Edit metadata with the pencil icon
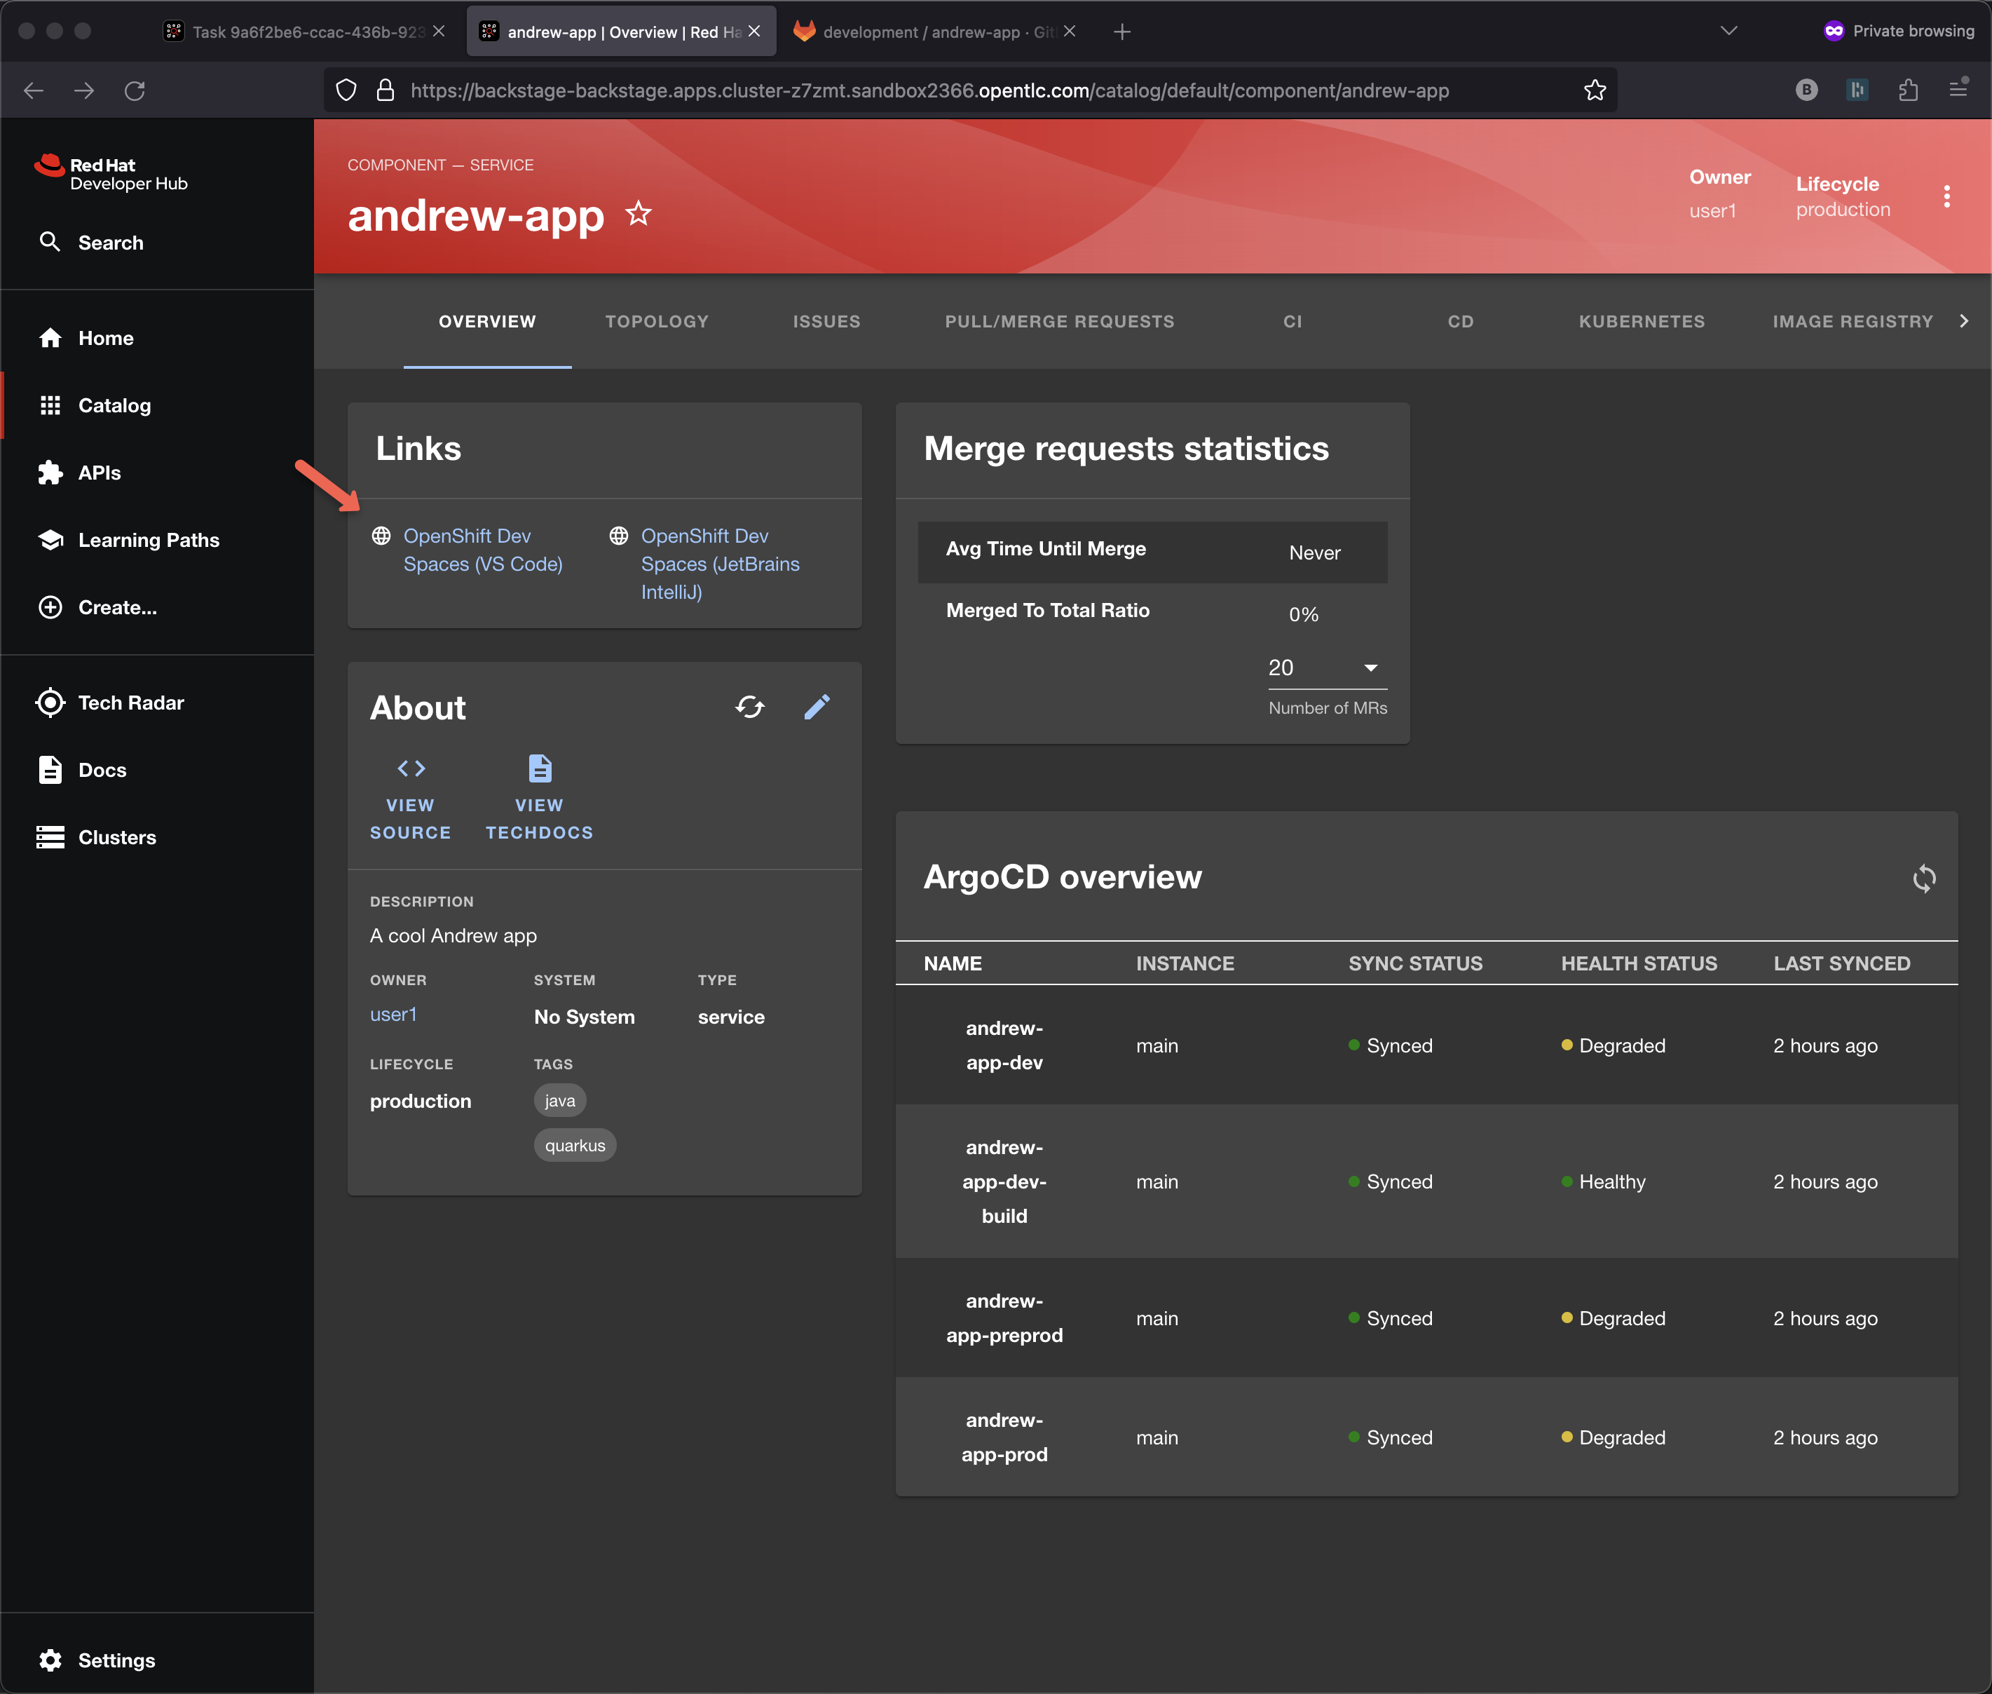The height and width of the screenshot is (1694, 1992). pyautogui.click(x=816, y=707)
